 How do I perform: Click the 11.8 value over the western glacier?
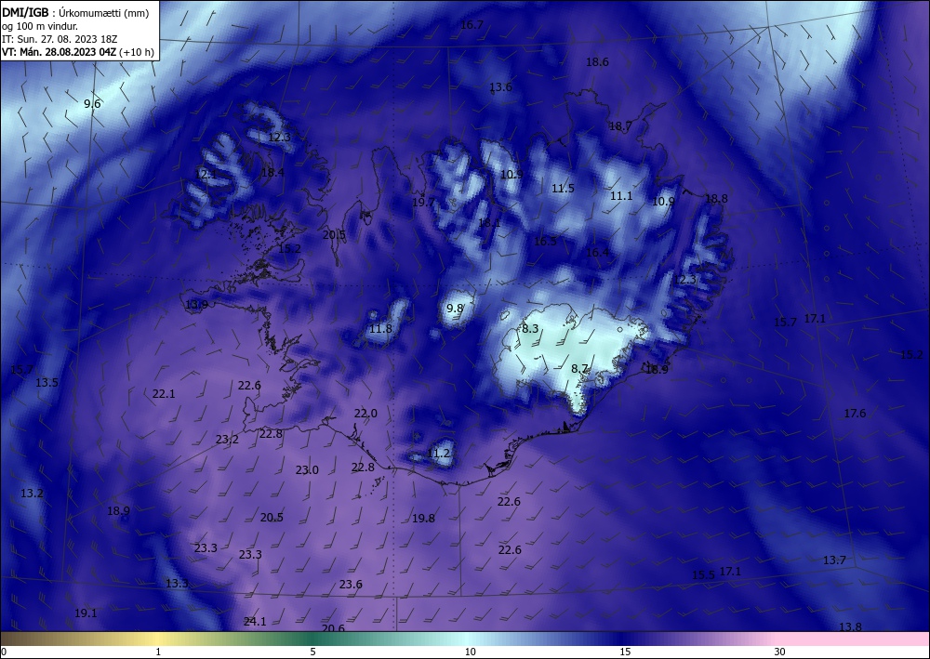coord(380,328)
